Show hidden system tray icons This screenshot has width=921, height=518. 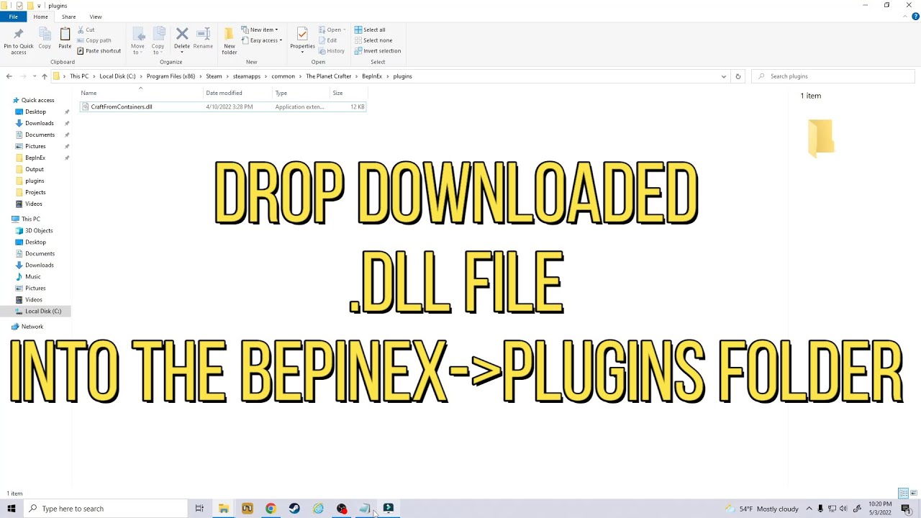pos(809,509)
